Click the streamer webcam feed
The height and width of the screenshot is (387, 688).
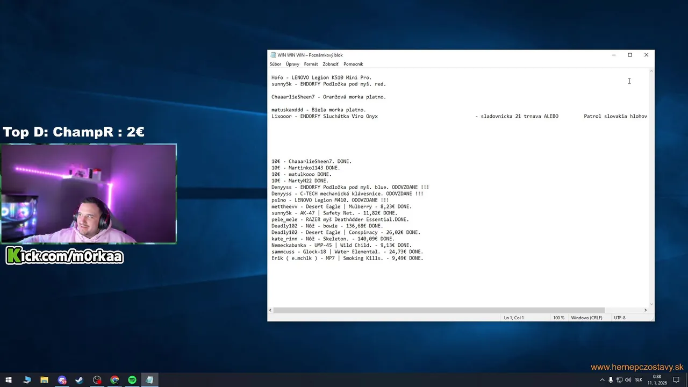89,193
